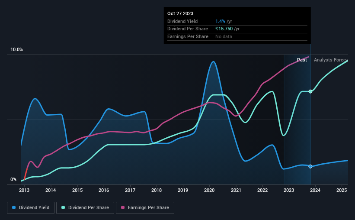This screenshot has width=355, height=220.
Task: Click the 2013 x-axis label
Action: click(x=24, y=190)
